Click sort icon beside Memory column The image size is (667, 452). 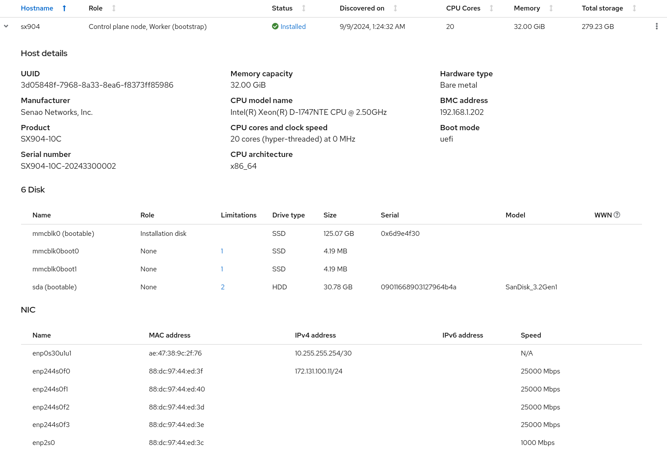551,8
